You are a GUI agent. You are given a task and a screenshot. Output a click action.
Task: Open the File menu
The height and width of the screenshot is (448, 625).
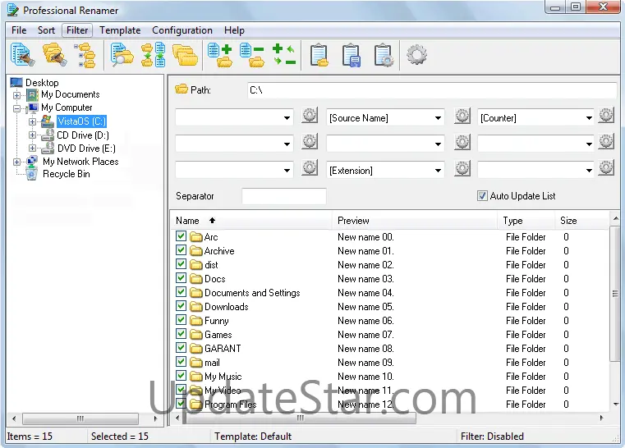(x=19, y=30)
